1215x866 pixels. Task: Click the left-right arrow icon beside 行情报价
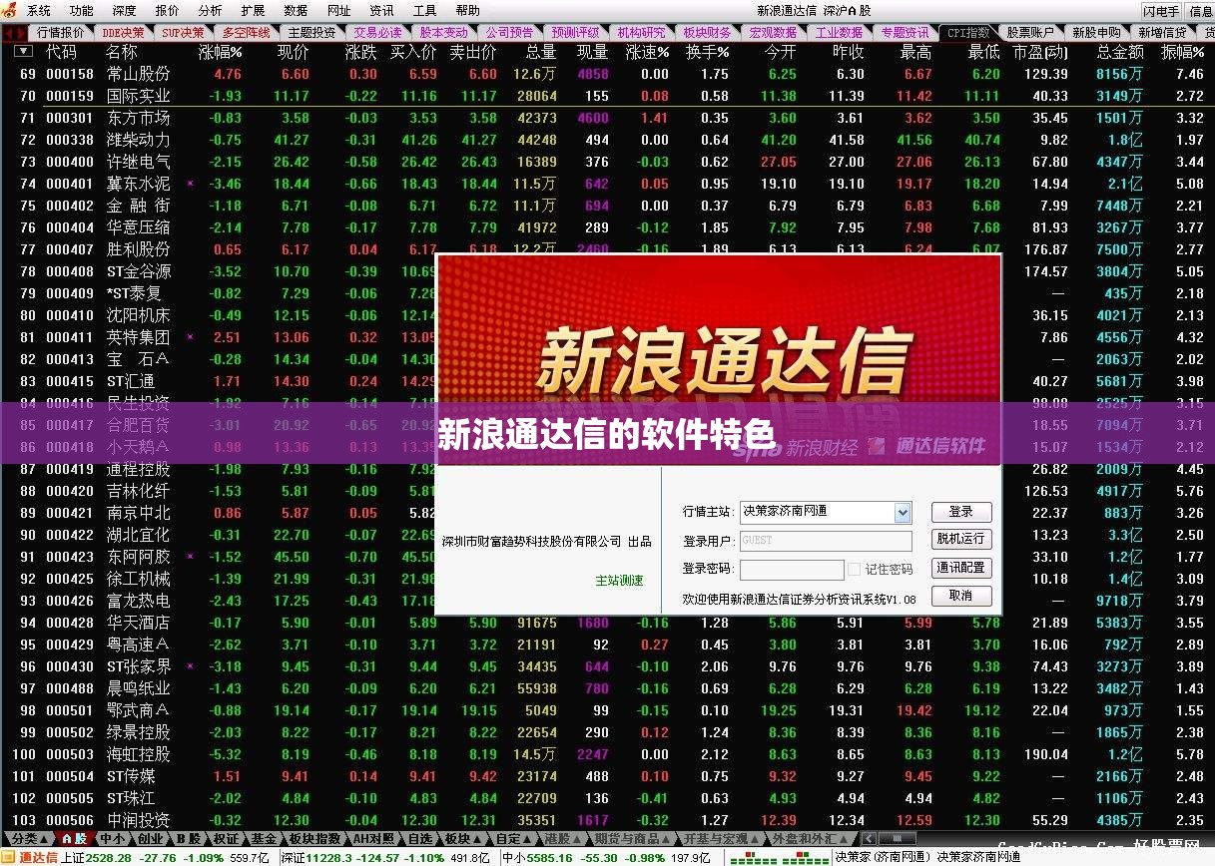tap(15, 32)
